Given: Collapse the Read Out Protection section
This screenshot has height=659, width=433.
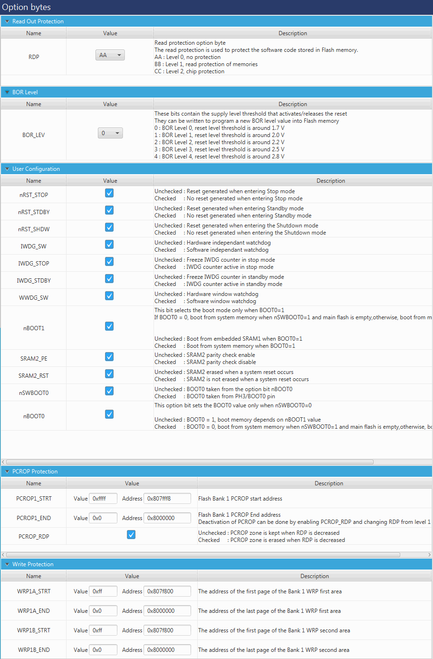Looking at the screenshot, I should [x=7, y=21].
